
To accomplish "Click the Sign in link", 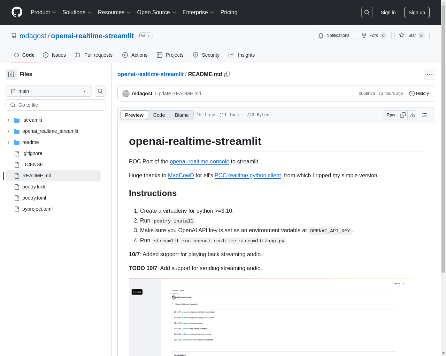I will tap(388, 13).
